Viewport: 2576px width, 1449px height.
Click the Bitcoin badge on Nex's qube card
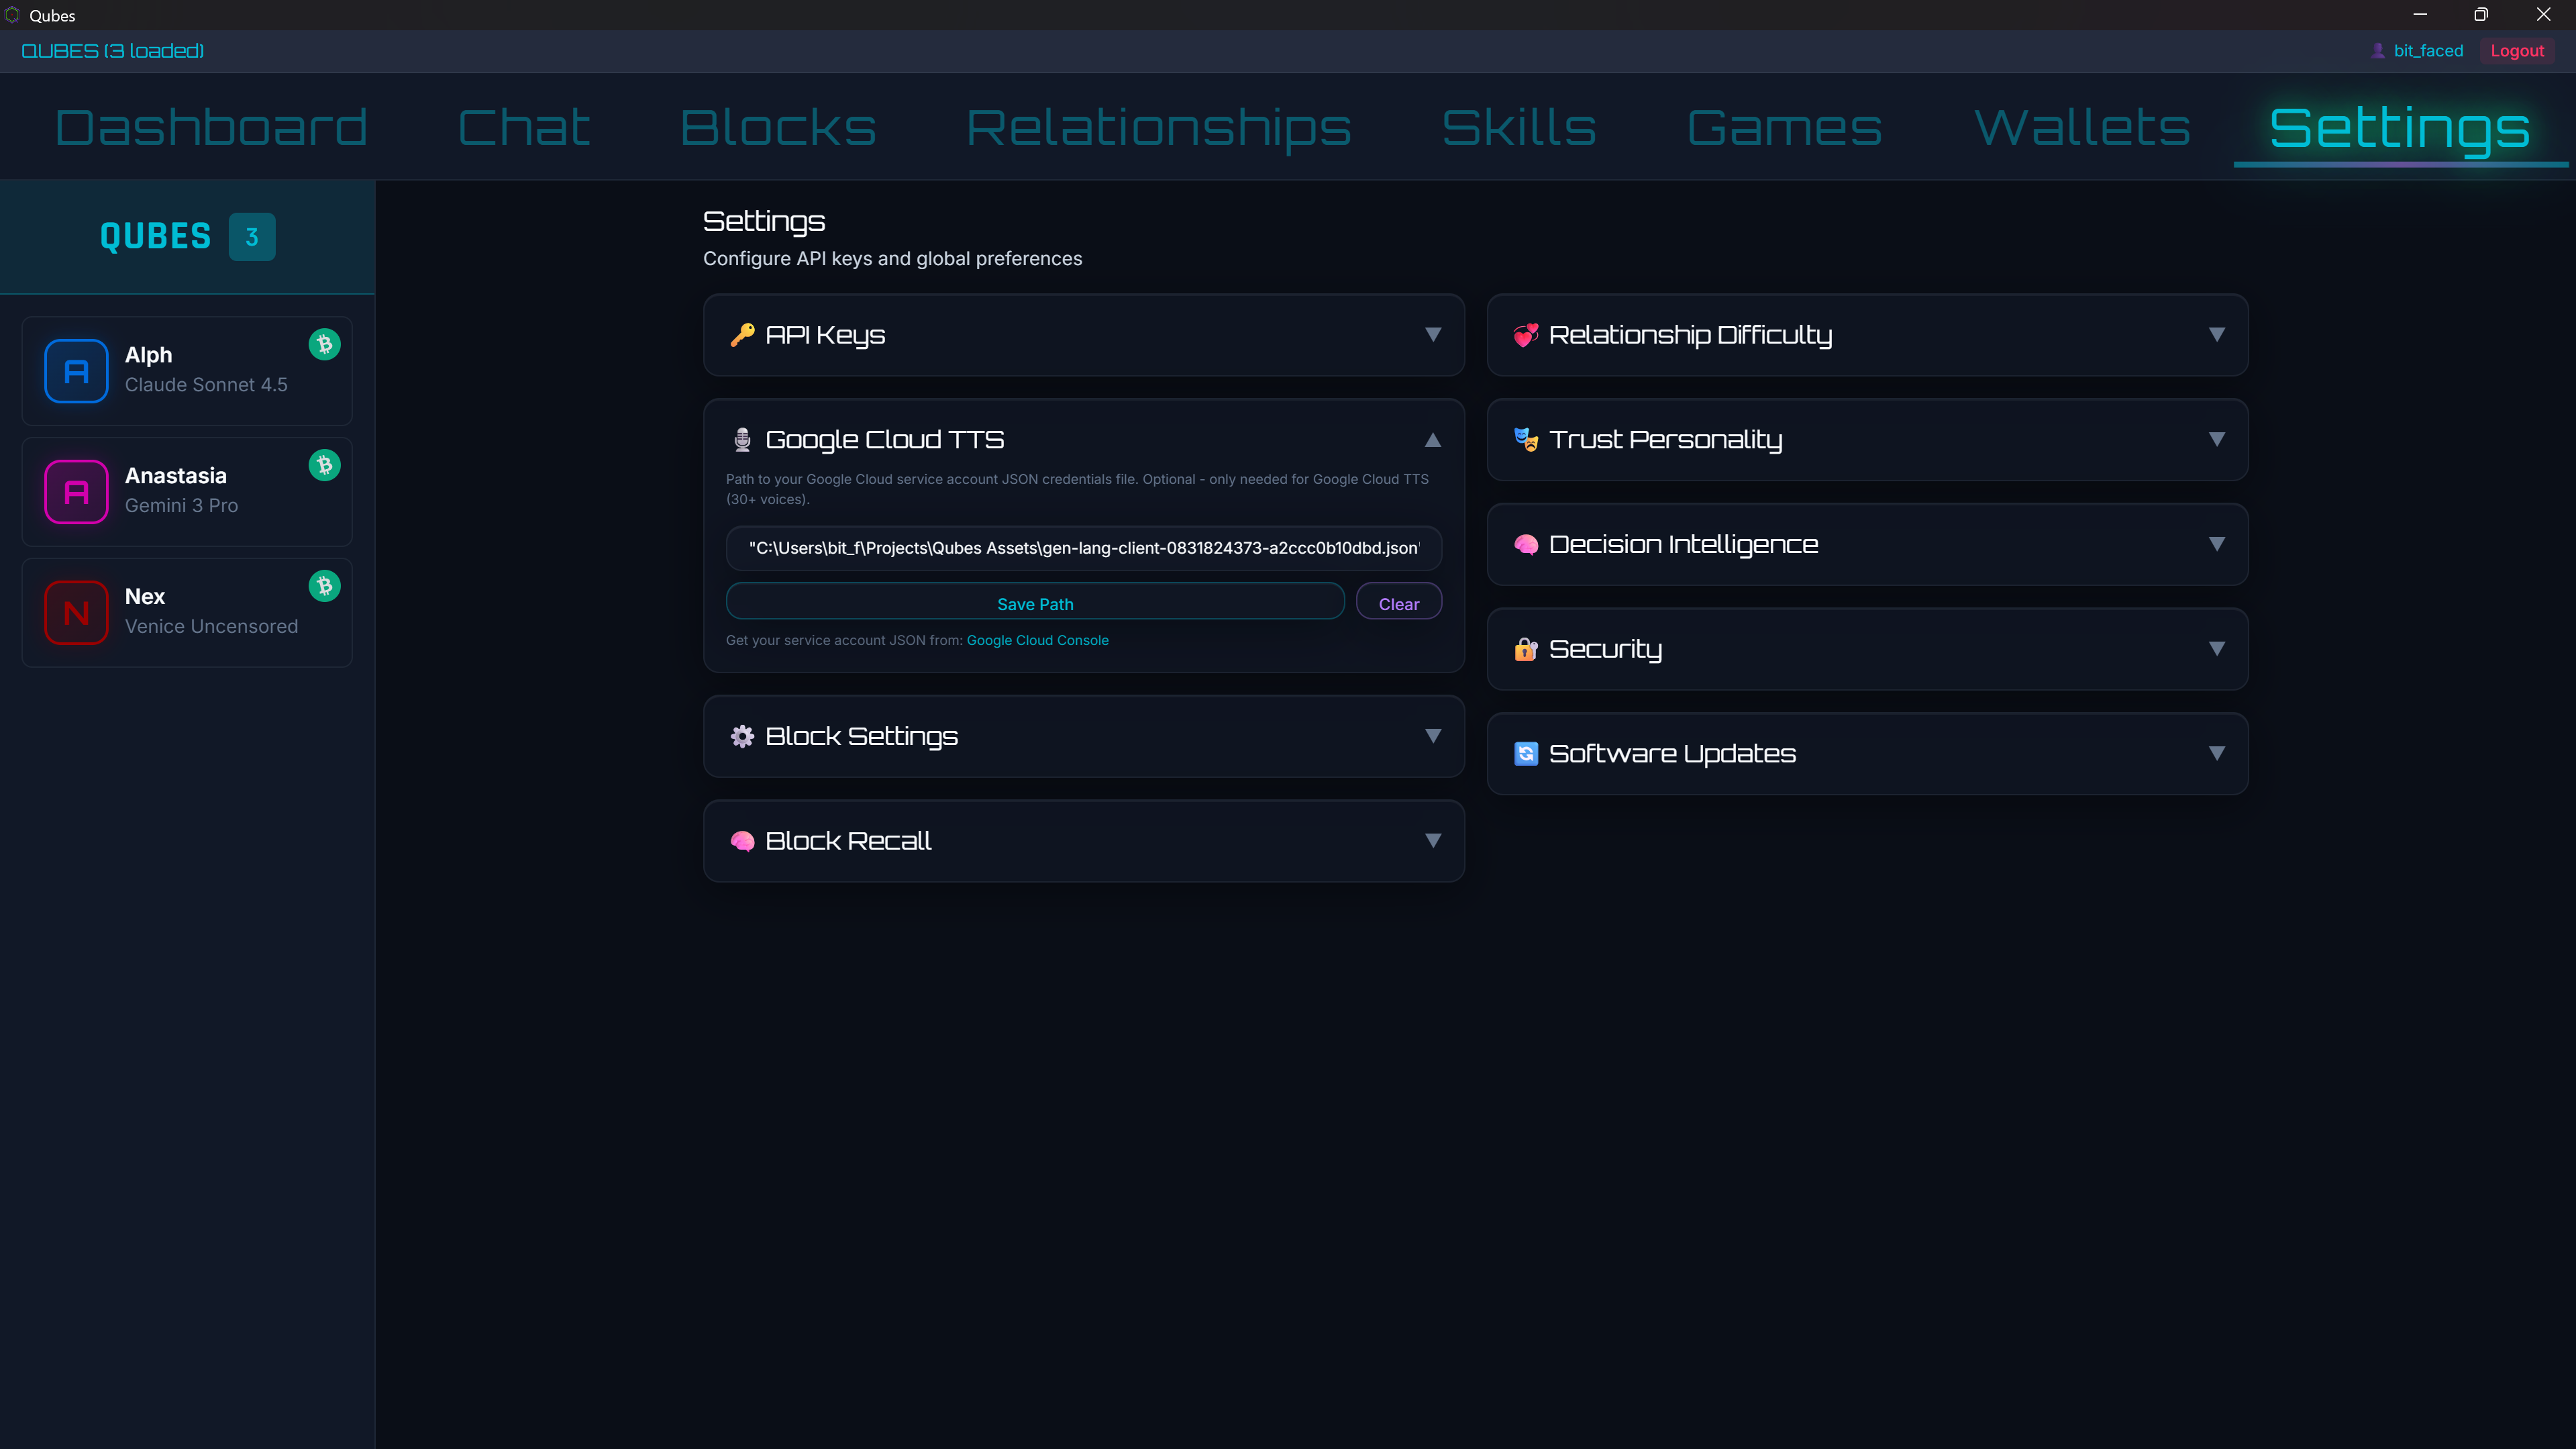(x=324, y=586)
